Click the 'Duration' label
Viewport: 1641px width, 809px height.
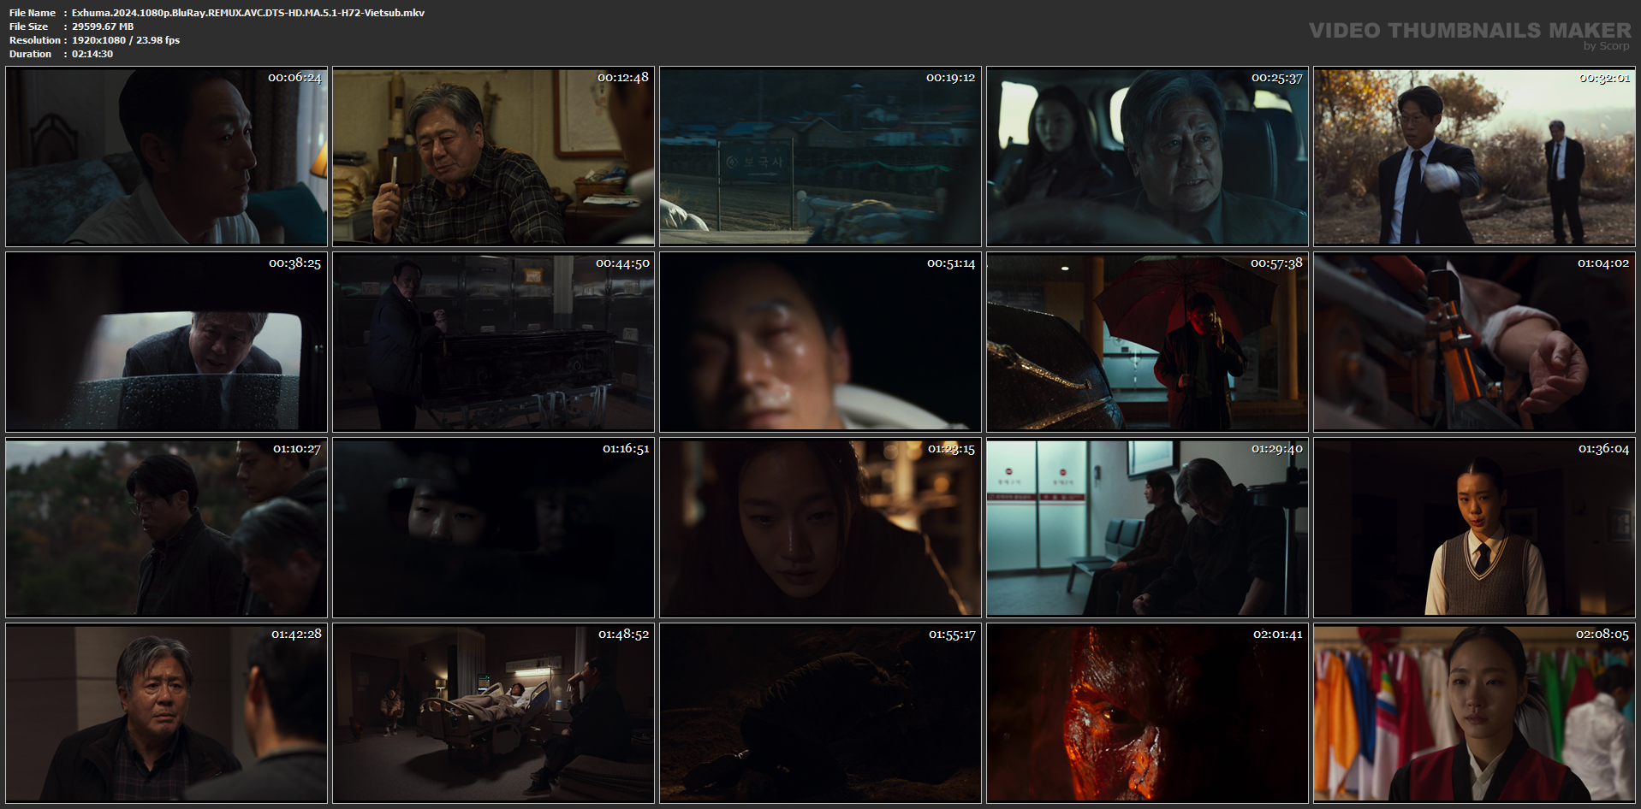pyautogui.click(x=31, y=54)
